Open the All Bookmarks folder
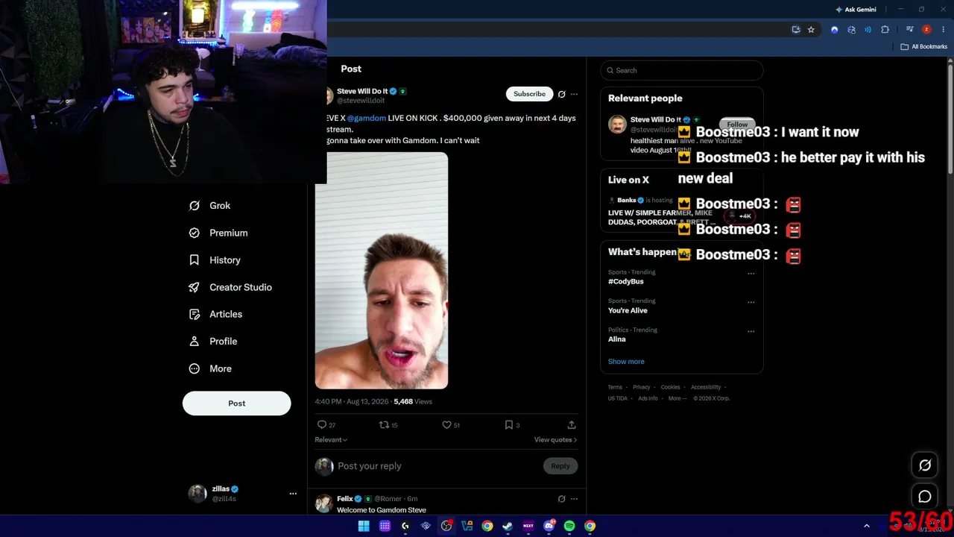The image size is (954, 537). (x=923, y=47)
